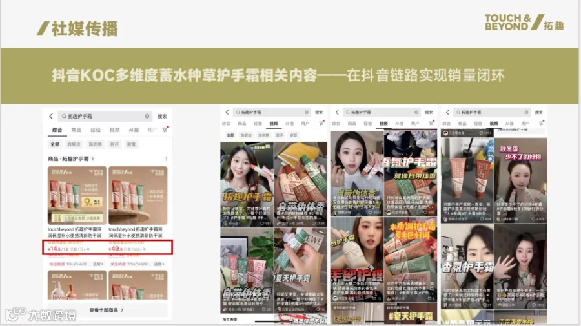Clear search text in phone screen showing 秋冬季 video
Viewport: 581px width, 326px height.
[x=526, y=112]
